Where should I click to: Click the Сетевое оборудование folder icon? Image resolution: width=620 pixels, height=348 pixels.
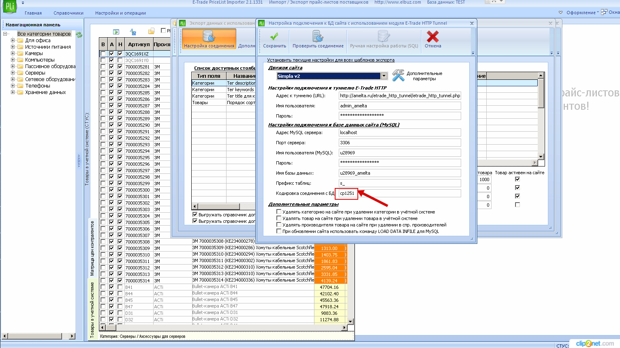click(20, 79)
